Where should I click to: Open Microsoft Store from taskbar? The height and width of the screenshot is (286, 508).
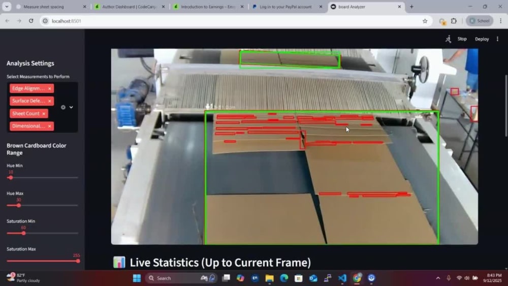(299, 278)
